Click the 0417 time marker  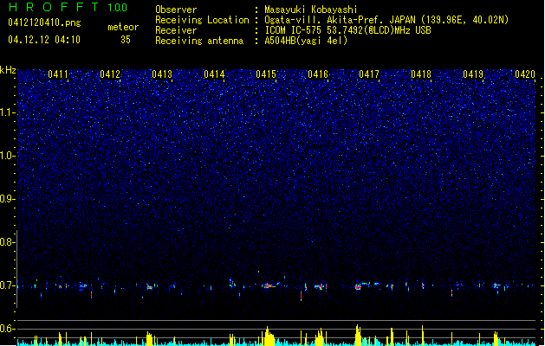369,74
